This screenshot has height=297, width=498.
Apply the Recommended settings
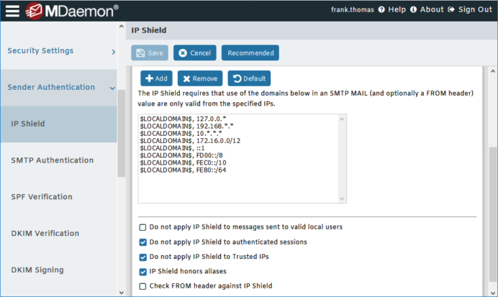click(x=250, y=53)
